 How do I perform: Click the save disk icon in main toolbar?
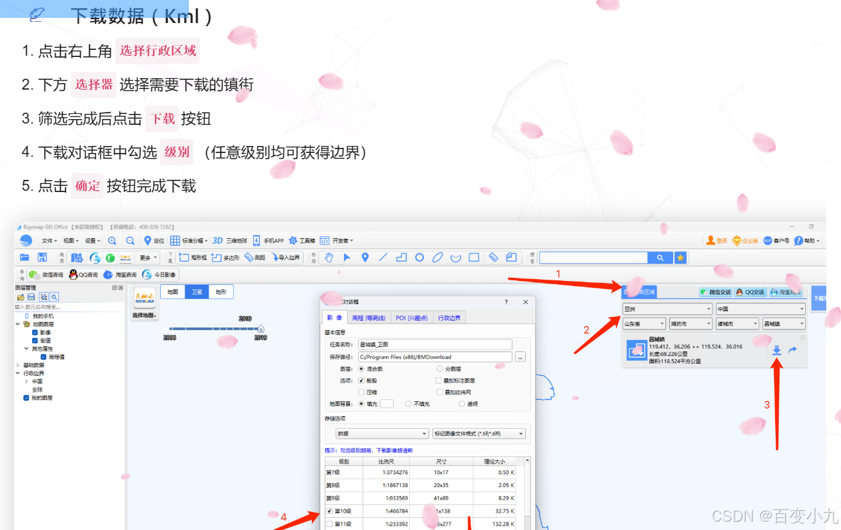pos(42,257)
